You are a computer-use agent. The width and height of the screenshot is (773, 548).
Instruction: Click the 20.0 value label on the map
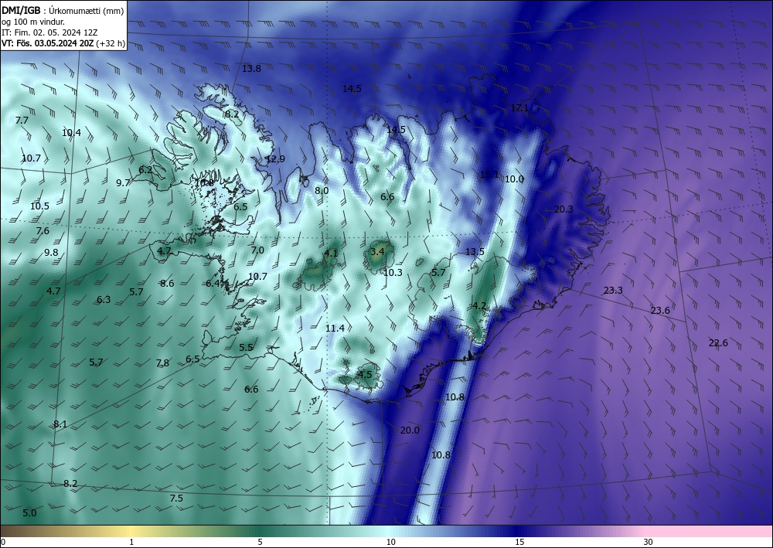click(410, 431)
